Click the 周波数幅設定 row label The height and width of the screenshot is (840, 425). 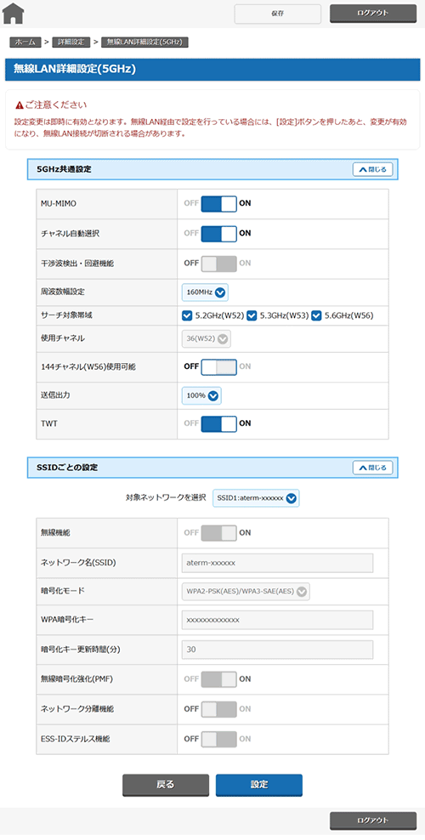click(63, 292)
